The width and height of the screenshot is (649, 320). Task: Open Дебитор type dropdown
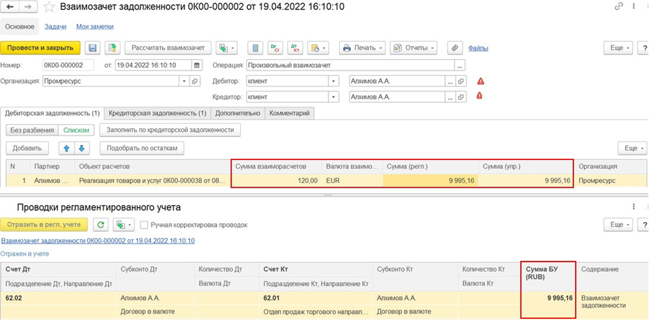tap(333, 81)
